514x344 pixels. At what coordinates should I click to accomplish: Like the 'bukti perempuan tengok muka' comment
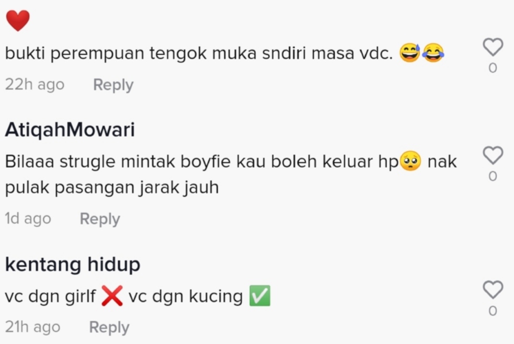(x=492, y=47)
